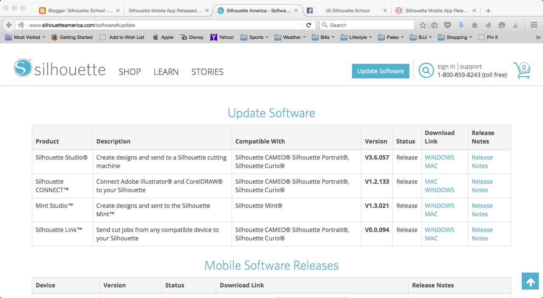Click the site identity globe icon
543x298 pixels.
click(22, 25)
